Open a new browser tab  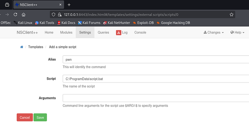tap(69, 5)
